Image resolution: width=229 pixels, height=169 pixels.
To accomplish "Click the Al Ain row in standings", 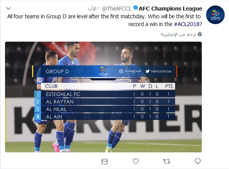I will tap(105, 116).
